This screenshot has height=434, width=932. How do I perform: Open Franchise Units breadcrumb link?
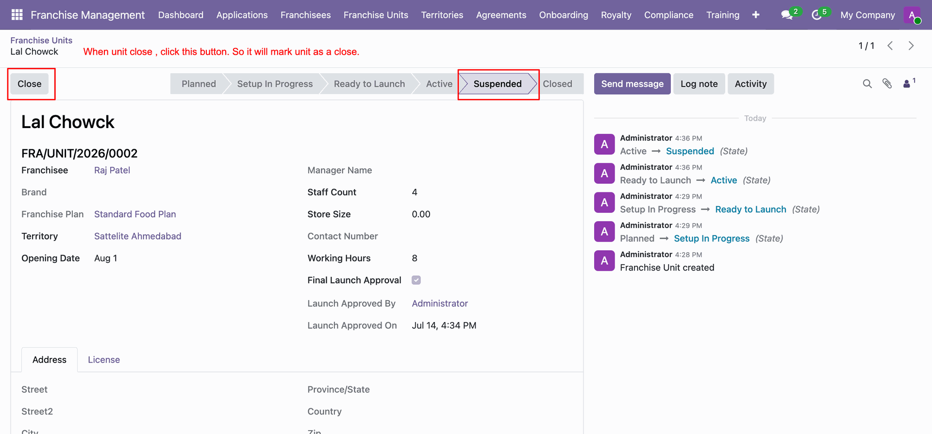[x=41, y=40]
